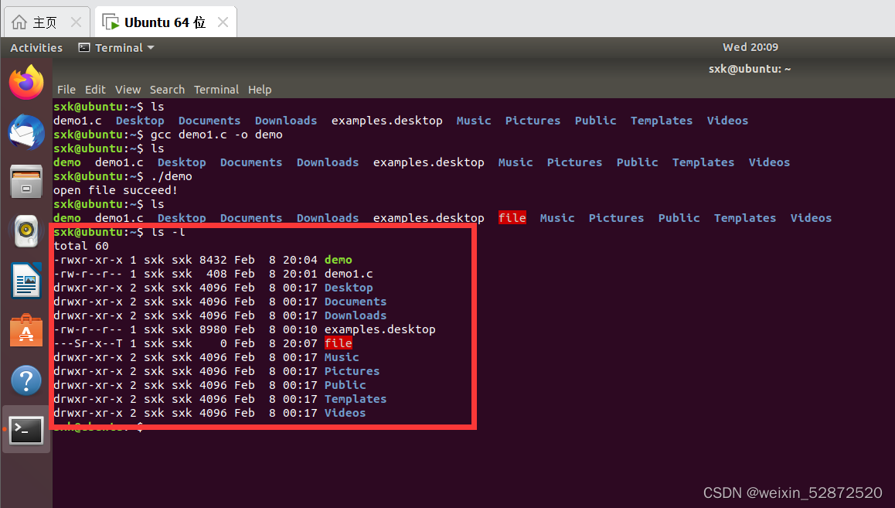
Task: Click the 'gcc demo1.c -o demo' command text
Action: (217, 135)
